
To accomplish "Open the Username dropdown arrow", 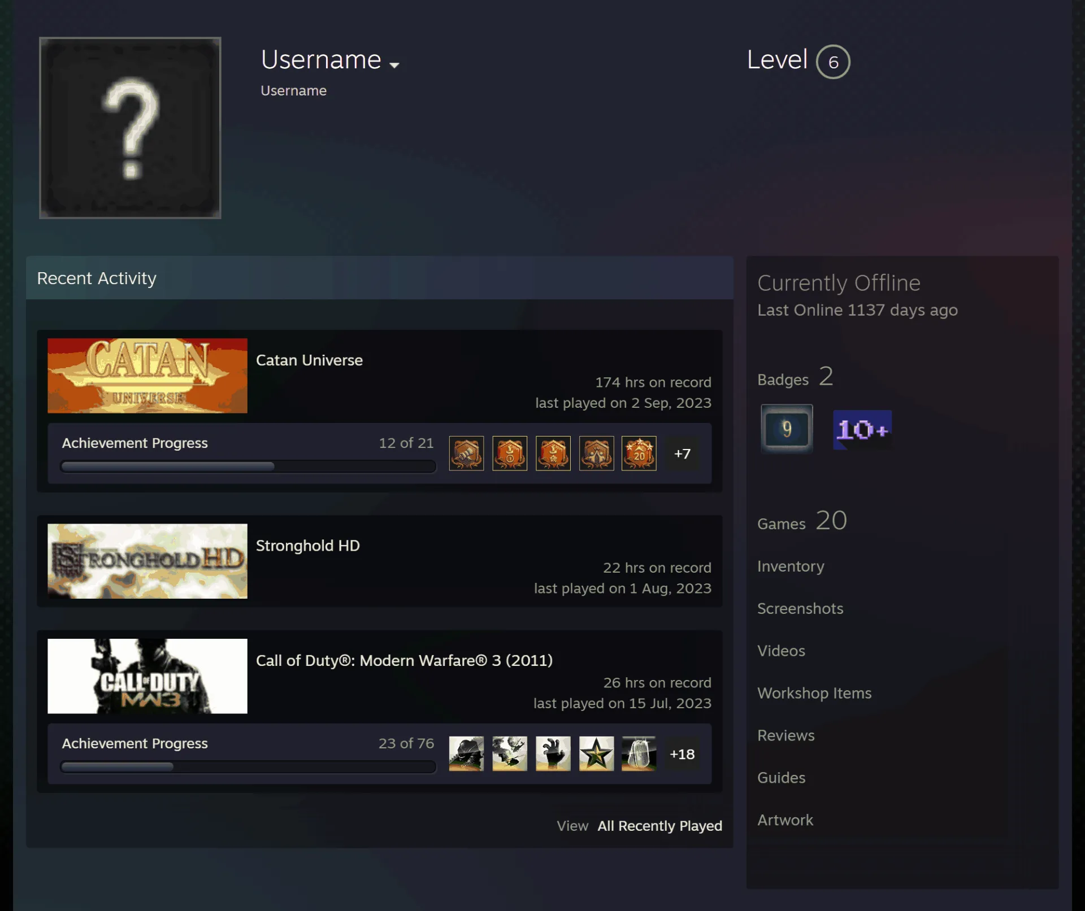I will point(394,65).
